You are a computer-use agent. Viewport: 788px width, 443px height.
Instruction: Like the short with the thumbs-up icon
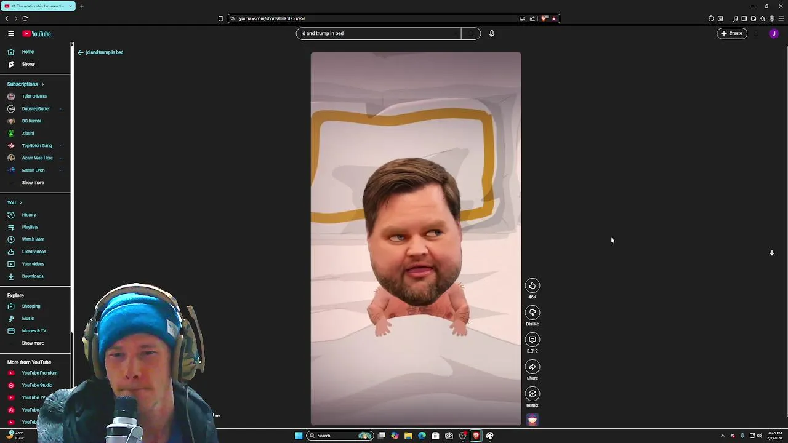[533, 285]
